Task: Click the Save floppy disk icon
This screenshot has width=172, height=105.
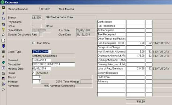Action: coord(3,8)
